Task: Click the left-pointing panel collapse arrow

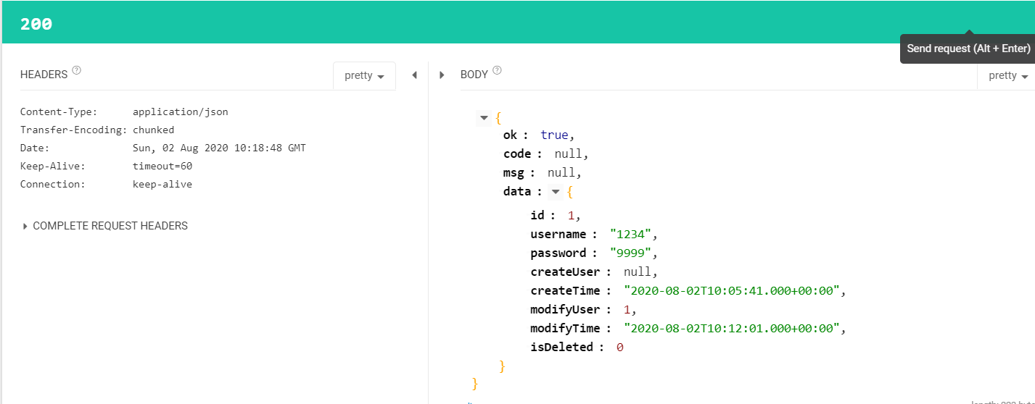Action: click(x=414, y=75)
